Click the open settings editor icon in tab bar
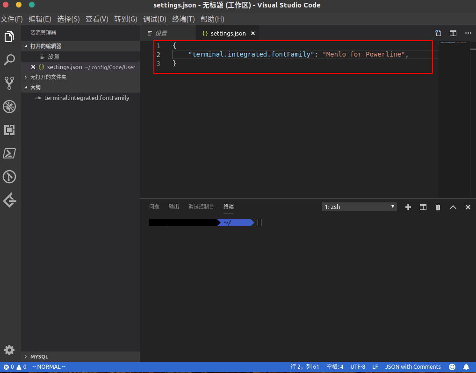 (x=438, y=33)
